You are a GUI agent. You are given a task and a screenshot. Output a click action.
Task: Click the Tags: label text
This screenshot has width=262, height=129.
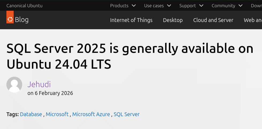coord(13,114)
